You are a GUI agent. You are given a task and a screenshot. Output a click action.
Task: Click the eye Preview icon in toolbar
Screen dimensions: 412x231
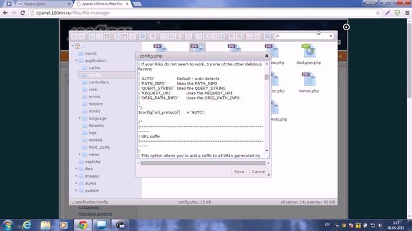153,36
